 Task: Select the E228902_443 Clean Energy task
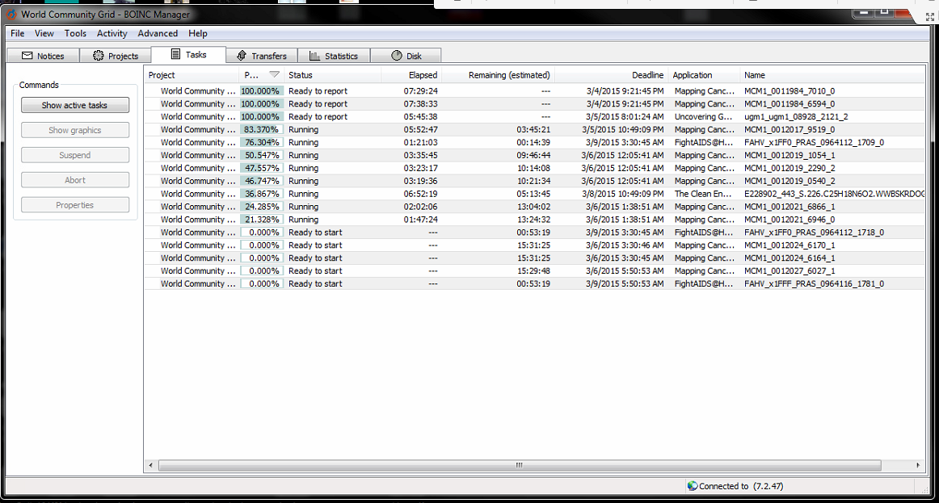(534, 194)
